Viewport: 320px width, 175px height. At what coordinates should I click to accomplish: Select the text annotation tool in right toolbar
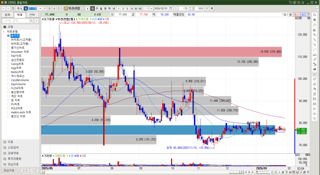point(314,59)
